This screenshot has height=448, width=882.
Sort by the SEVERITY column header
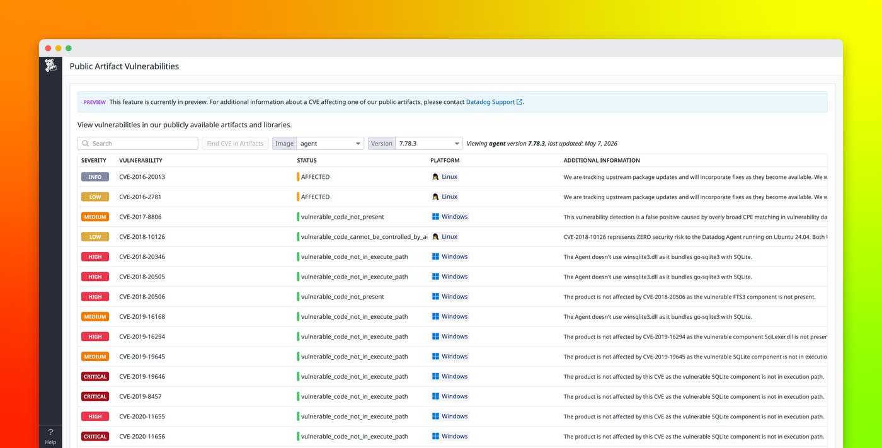coord(94,161)
